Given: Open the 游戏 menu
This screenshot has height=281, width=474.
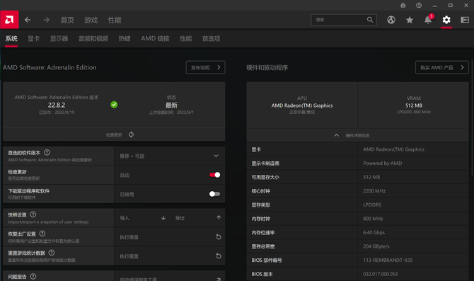Looking at the screenshot, I should (91, 20).
